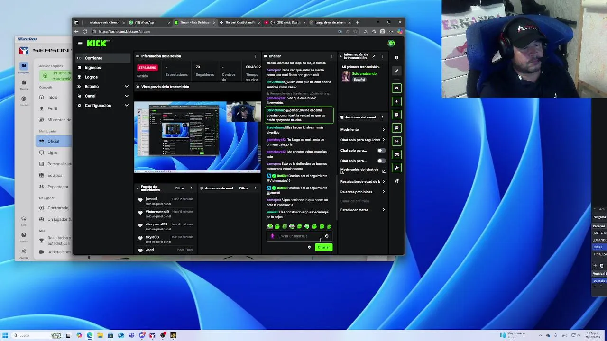Open the Kick hamburger menu
The image size is (607, 341).
pyautogui.click(x=80, y=44)
